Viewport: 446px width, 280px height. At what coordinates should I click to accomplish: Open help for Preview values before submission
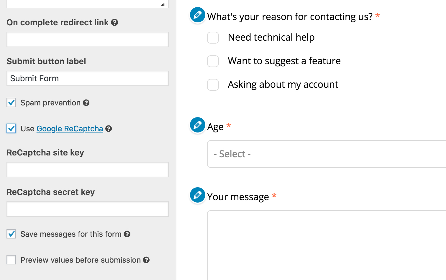[x=146, y=260]
